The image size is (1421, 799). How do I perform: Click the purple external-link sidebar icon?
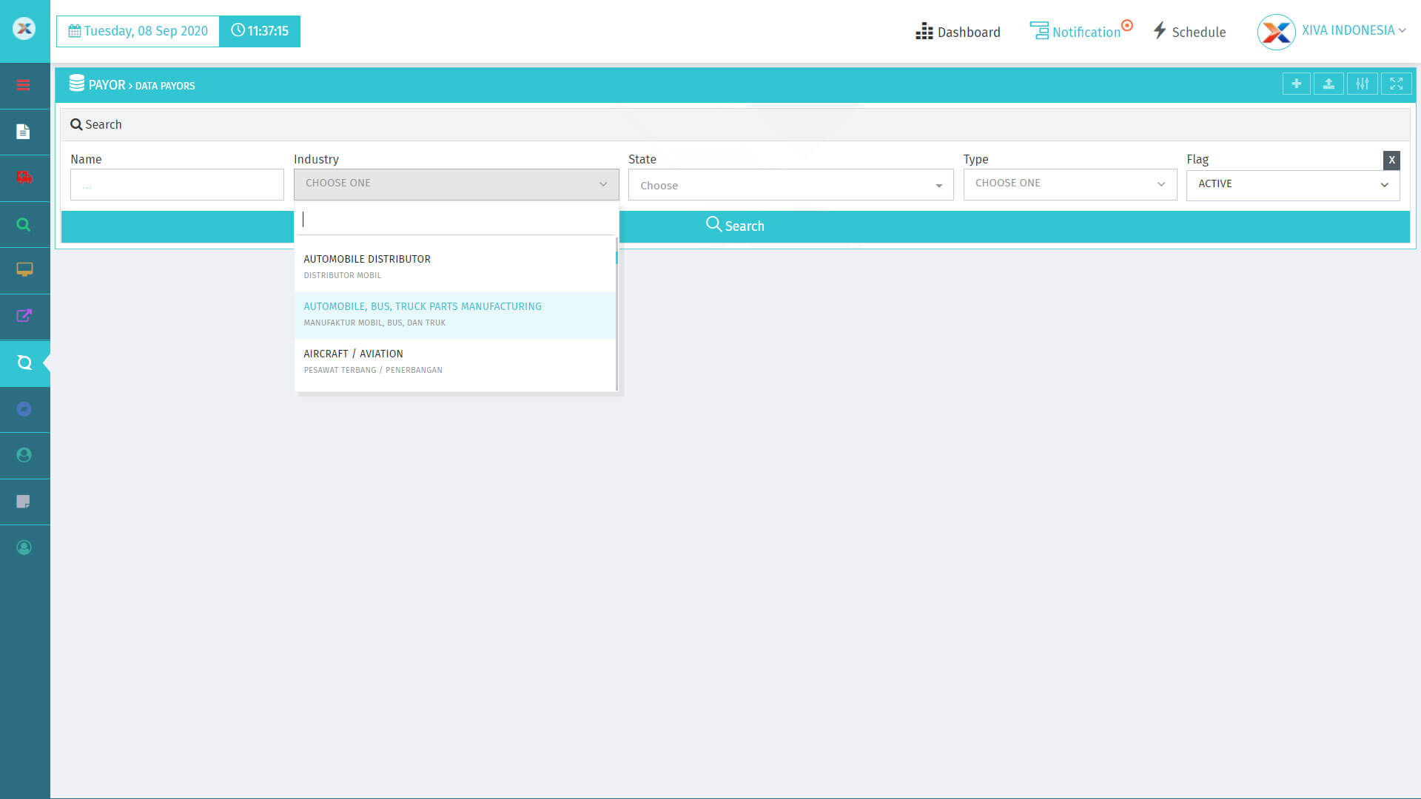(24, 316)
